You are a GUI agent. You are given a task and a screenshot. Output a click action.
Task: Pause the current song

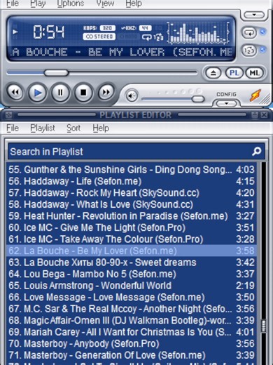tap(60, 93)
